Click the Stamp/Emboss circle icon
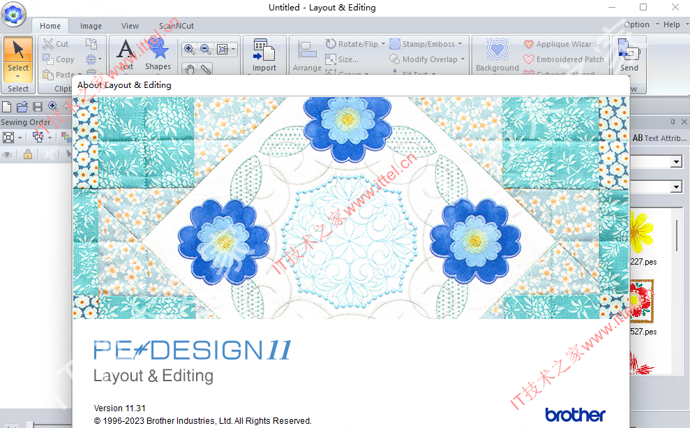The width and height of the screenshot is (690, 428). click(x=395, y=43)
